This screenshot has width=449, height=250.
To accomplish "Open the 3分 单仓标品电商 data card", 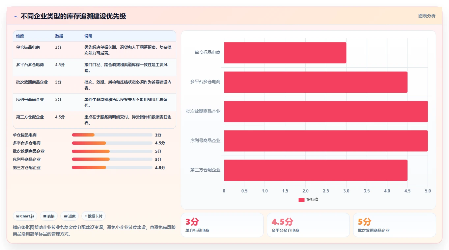I will click(222, 225).
